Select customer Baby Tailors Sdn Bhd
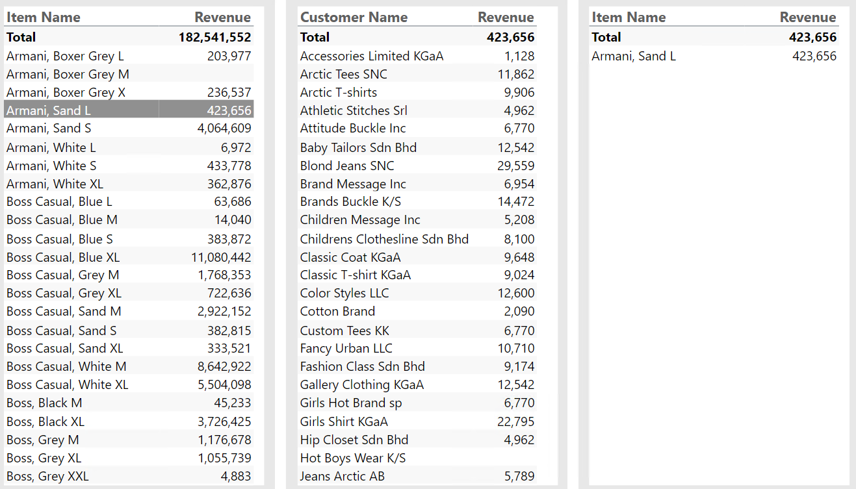 click(359, 147)
